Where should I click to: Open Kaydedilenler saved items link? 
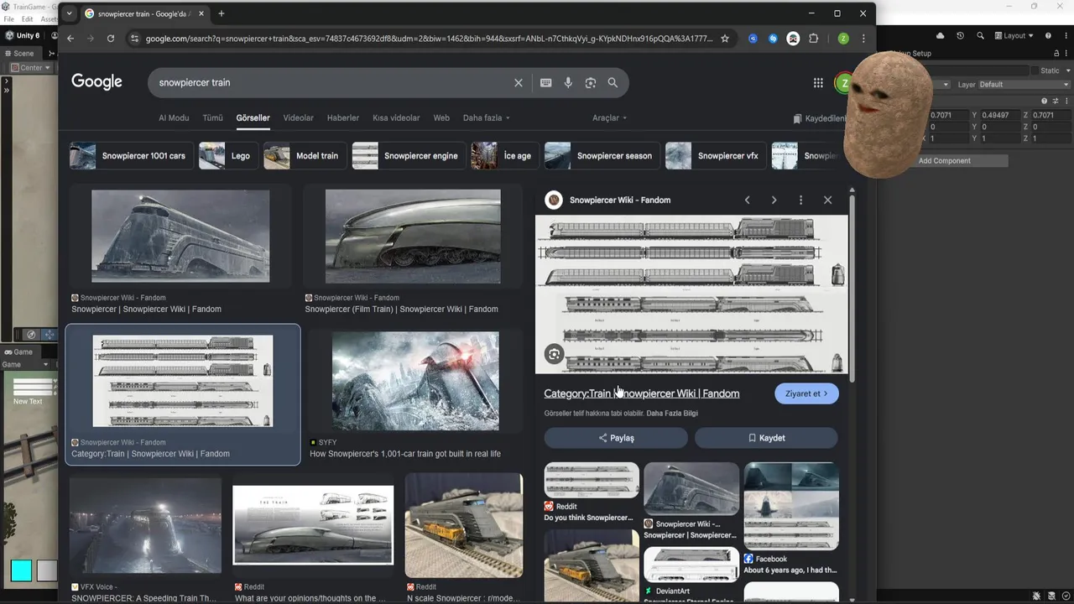pos(819,118)
